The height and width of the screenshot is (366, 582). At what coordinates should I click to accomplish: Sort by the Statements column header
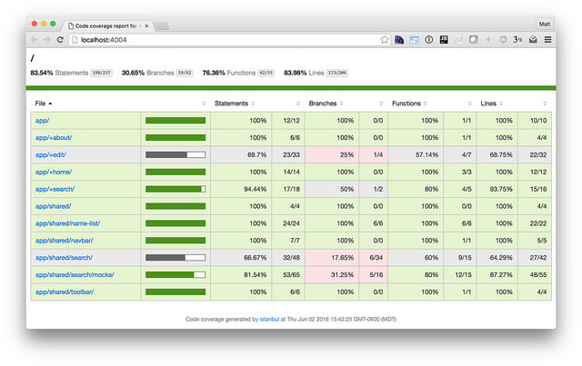[235, 104]
